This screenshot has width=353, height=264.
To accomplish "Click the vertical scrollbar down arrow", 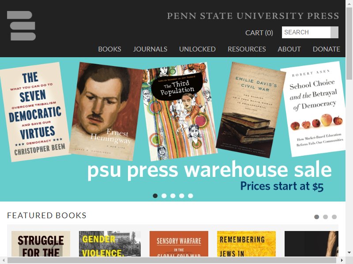I will [x=349, y=253].
